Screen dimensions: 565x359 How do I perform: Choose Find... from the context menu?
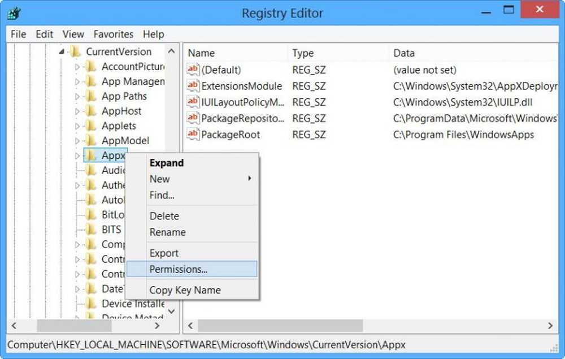(192, 195)
